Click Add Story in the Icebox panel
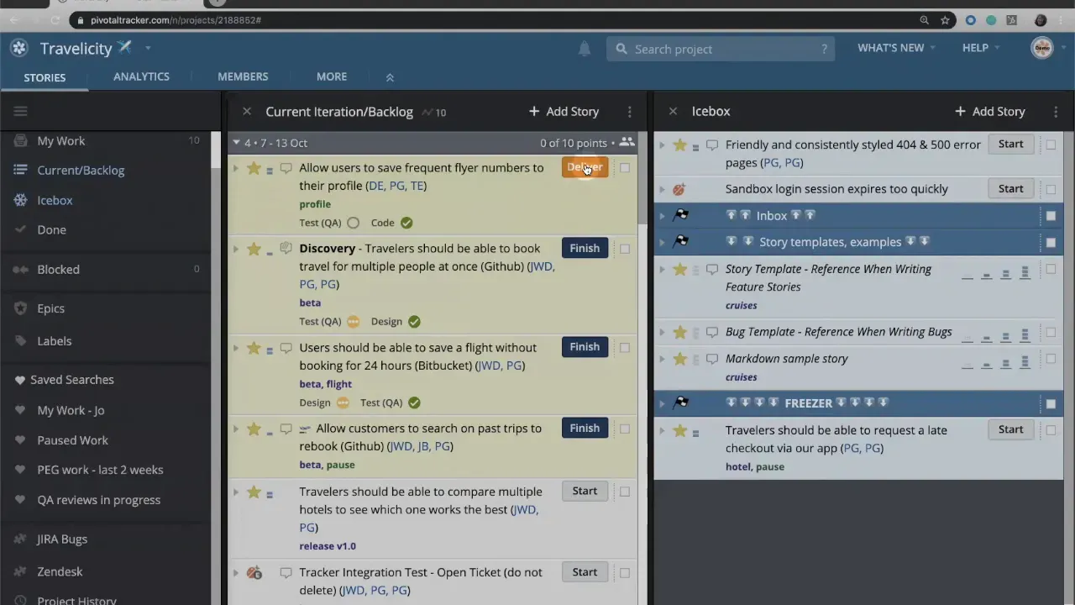 (x=989, y=111)
